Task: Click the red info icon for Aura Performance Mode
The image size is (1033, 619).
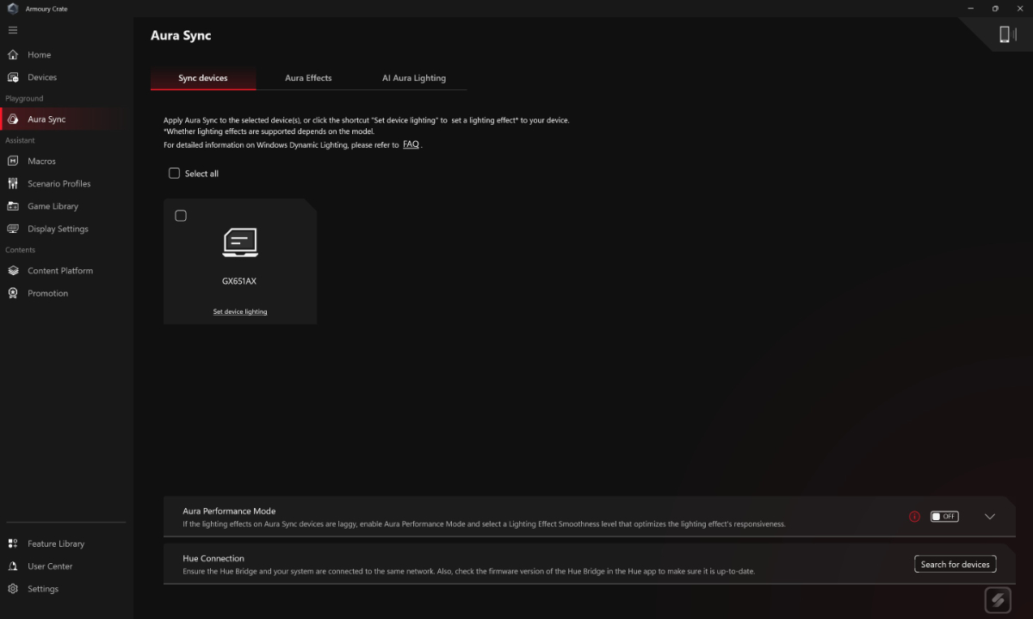Action: coord(914,517)
